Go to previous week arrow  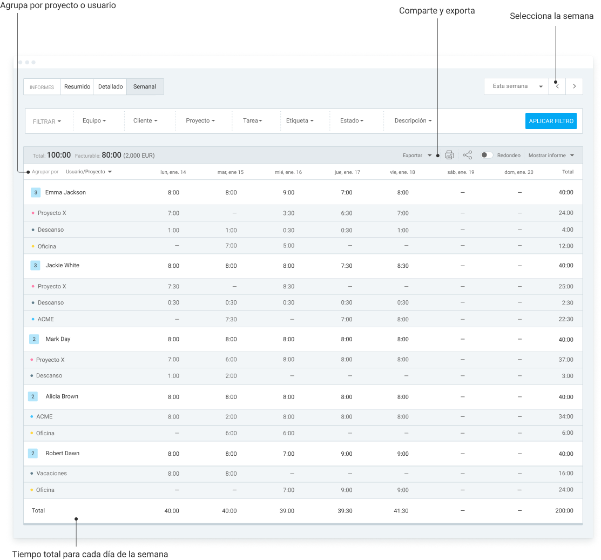click(x=557, y=86)
